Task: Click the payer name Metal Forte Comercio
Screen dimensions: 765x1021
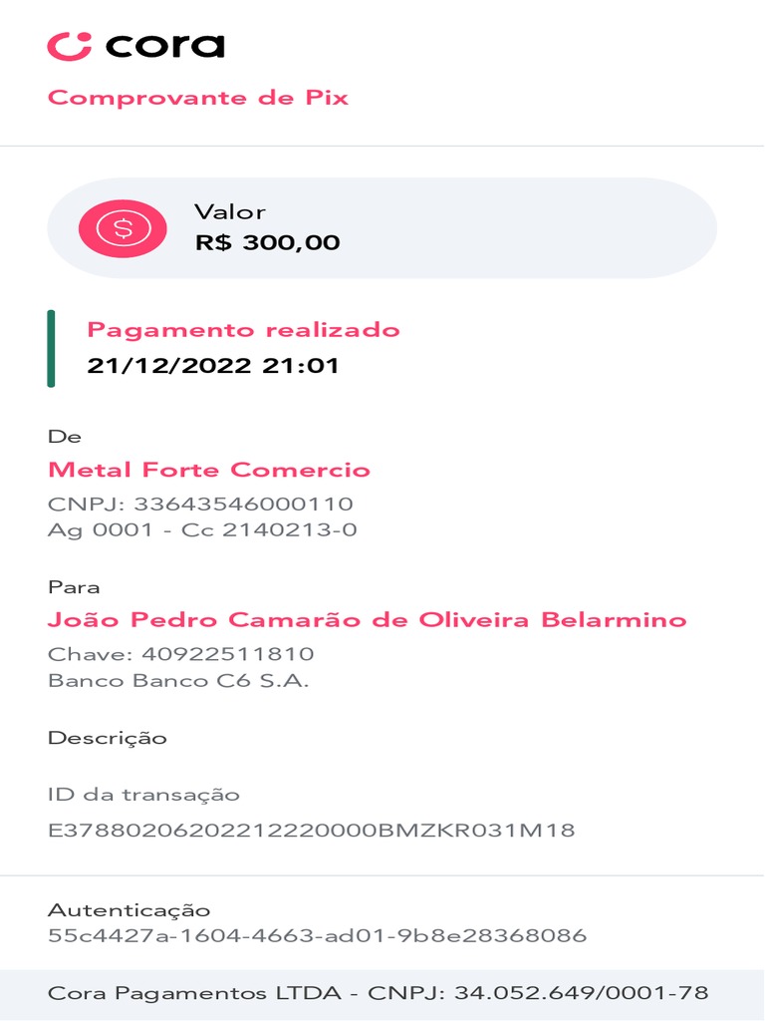Action: 208,470
